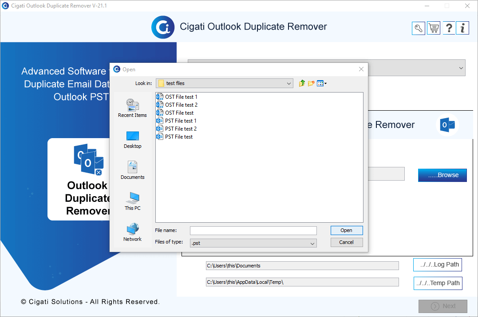Select file OST File test 2
Viewport: 478px width, 317px height.
[x=177, y=104]
